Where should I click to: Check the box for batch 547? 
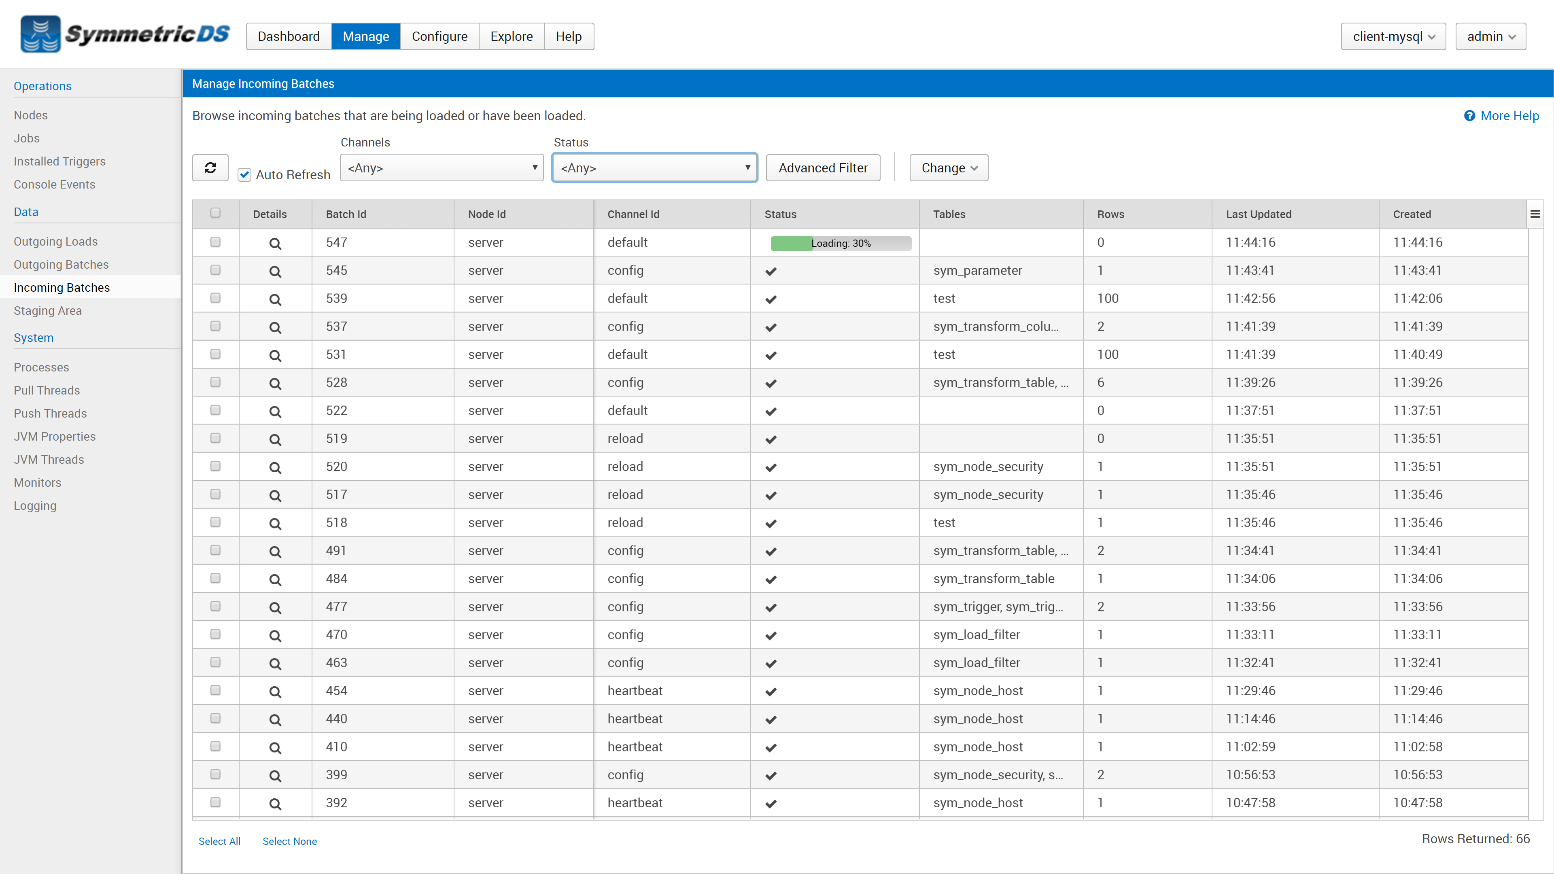click(215, 242)
